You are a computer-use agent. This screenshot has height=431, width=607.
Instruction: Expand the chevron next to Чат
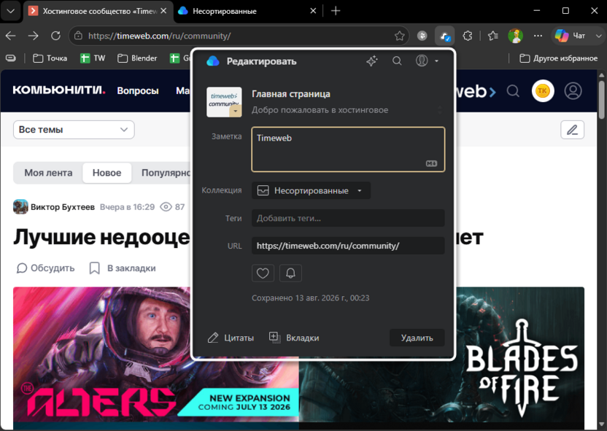pos(598,36)
